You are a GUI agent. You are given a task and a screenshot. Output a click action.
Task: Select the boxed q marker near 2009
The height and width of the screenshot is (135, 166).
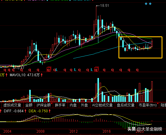[49, 70]
